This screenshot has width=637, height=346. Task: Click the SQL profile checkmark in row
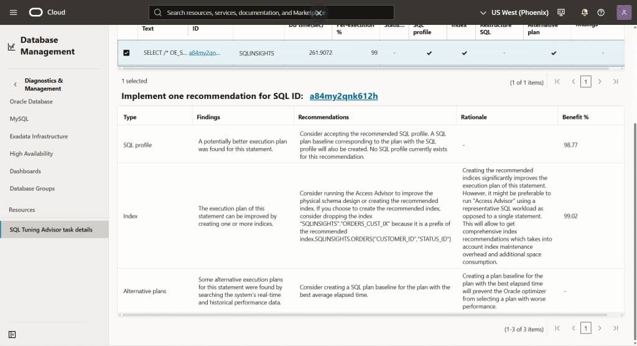[x=429, y=53]
